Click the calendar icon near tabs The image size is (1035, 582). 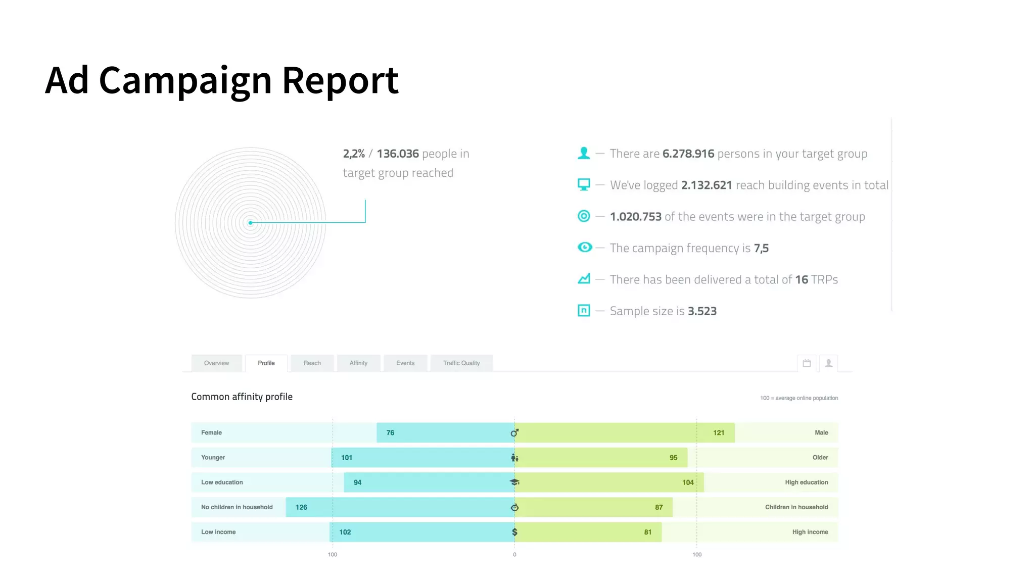[807, 363]
